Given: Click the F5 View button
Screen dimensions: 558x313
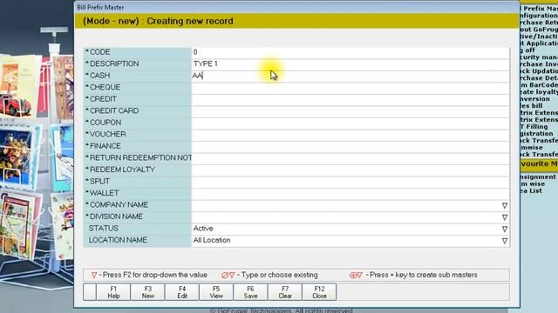Looking at the screenshot, I should click(x=216, y=292).
